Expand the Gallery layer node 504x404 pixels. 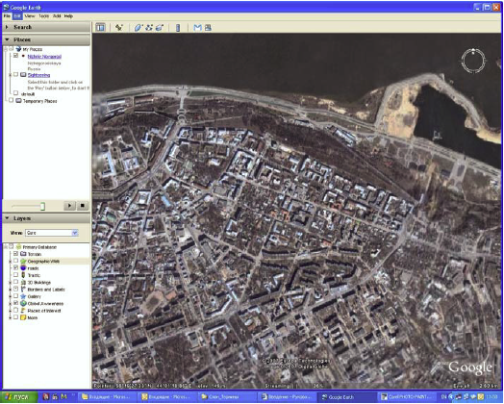click(11, 296)
